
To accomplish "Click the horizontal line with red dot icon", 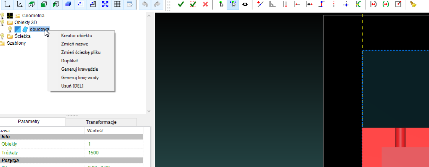I will tap(297, 4).
